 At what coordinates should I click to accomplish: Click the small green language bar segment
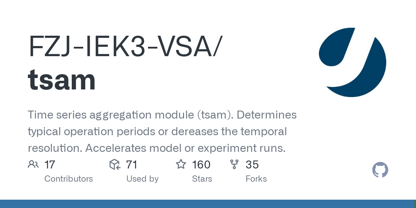point(415,204)
